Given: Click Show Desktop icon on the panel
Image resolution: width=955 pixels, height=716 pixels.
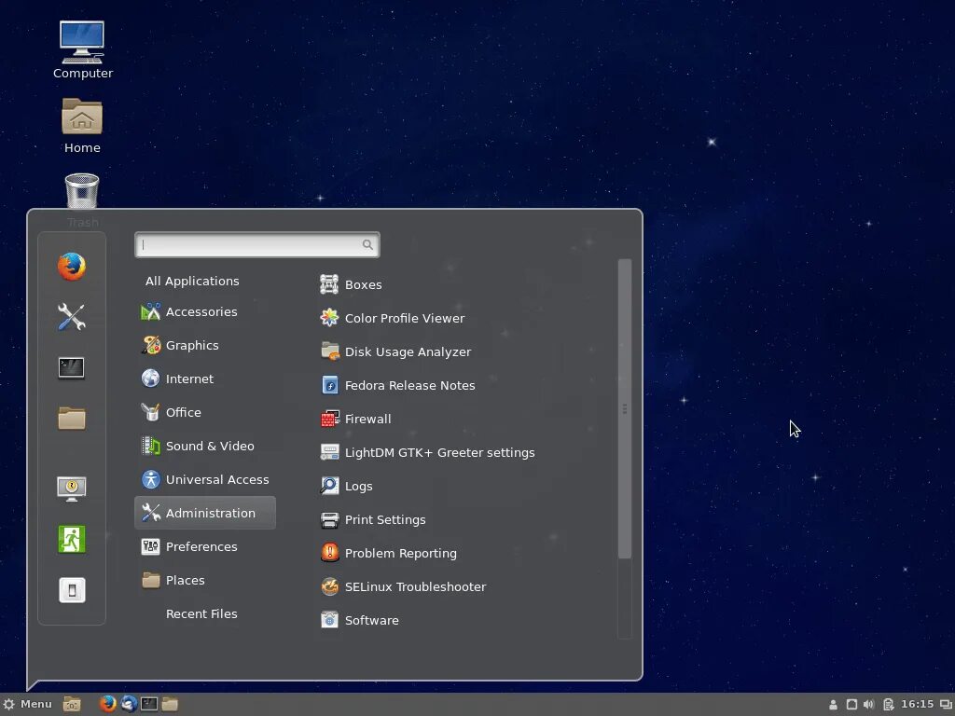Looking at the screenshot, I should click(x=71, y=704).
